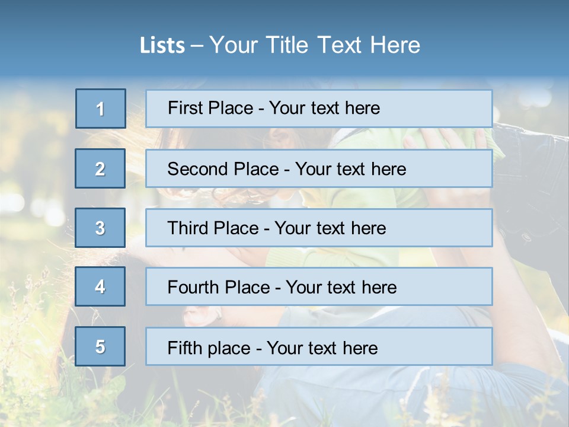This screenshot has height=427, width=569.
Task: Select the First Place text bar
Action: coord(439,109)
